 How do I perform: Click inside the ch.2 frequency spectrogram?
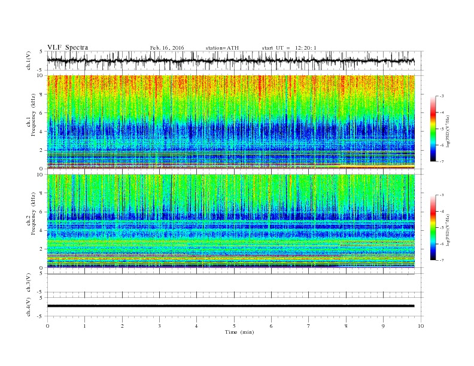coord(230,221)
